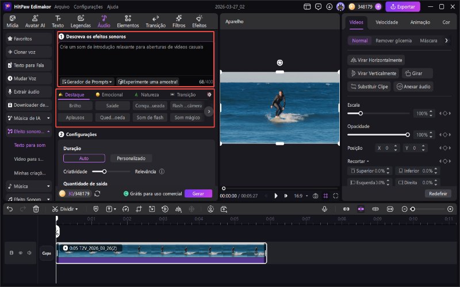Open the Ajuda menu

[112, 6]
